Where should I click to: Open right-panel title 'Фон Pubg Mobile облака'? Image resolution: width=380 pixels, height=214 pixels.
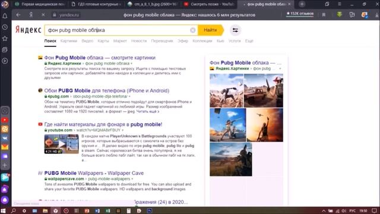(245, 63)
